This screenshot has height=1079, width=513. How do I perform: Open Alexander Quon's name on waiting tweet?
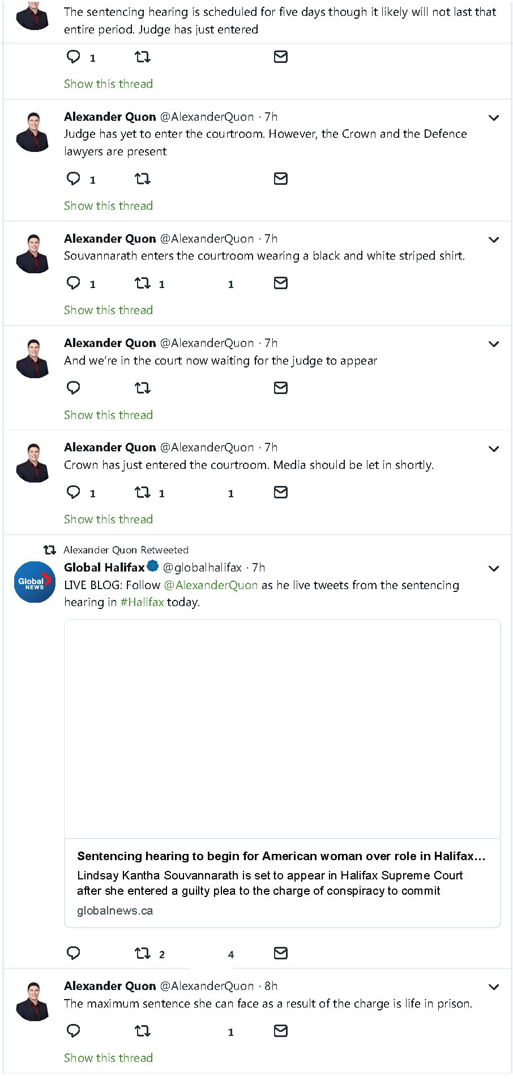pos(110,343)
